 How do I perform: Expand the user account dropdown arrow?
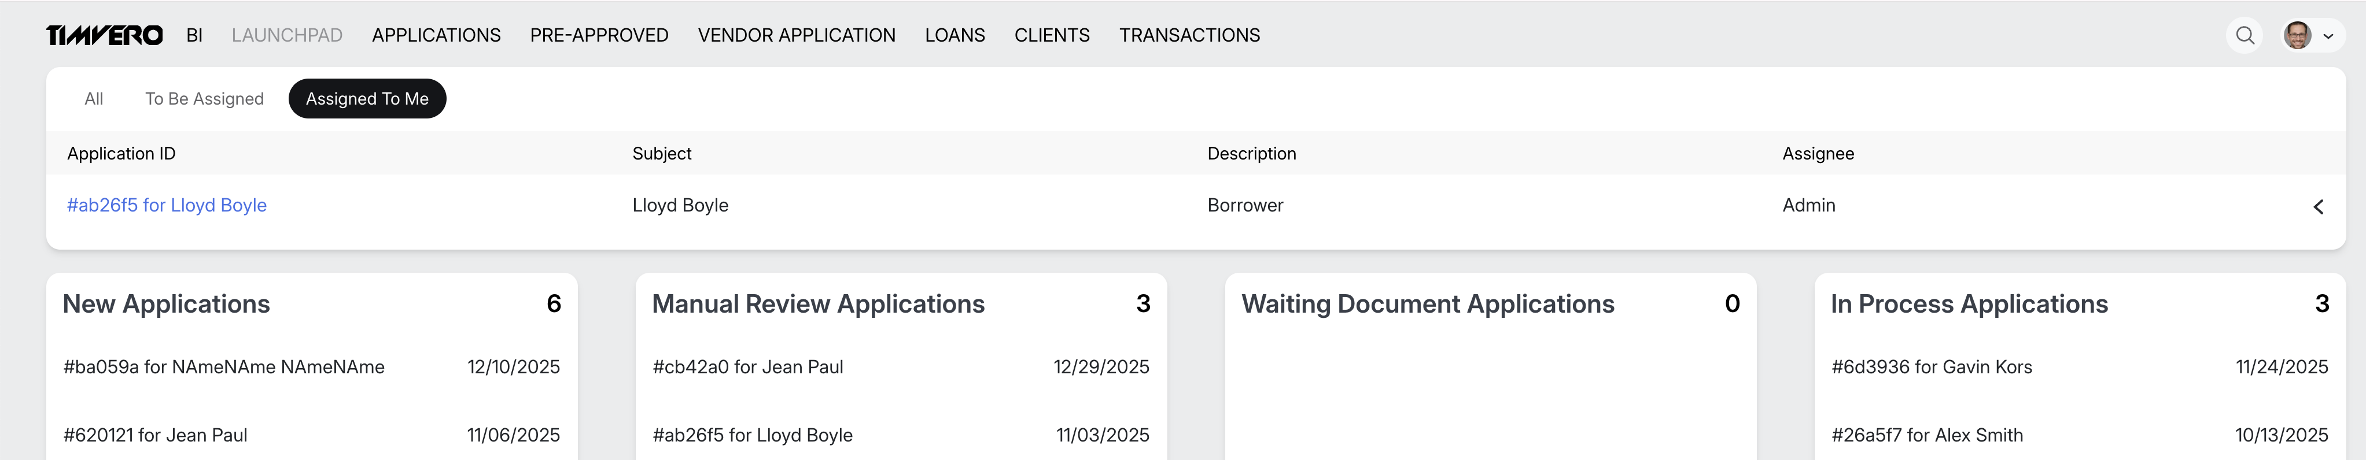2328,36
